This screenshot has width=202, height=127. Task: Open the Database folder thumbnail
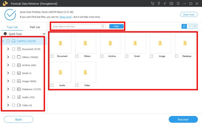tap(185, 43)
